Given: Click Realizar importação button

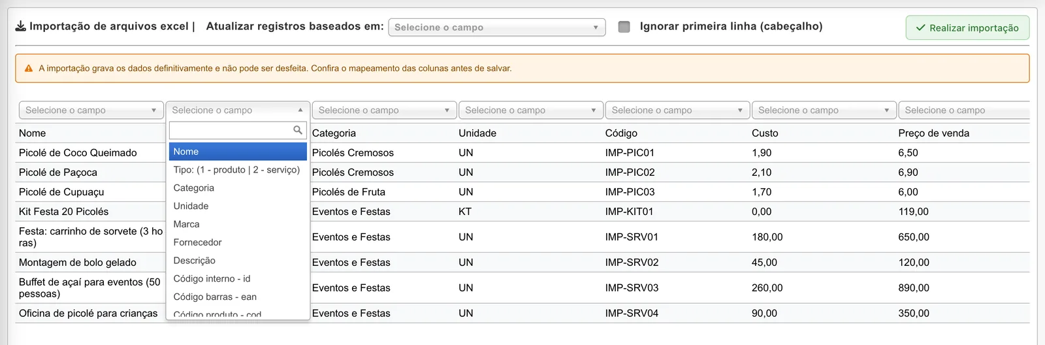Looking at the screenshot, I should (967, 28).
